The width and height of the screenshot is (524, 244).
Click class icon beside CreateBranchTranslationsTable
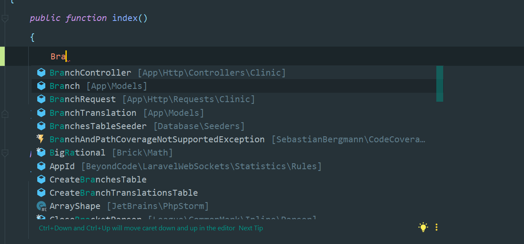(41, 193)
